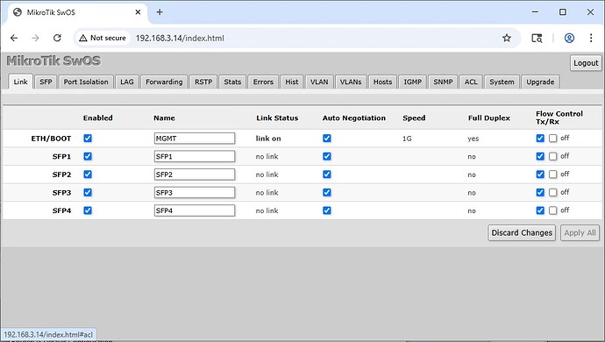
Task: Open the Chrome three-dot menu
Action: click(x=591, y=38)
